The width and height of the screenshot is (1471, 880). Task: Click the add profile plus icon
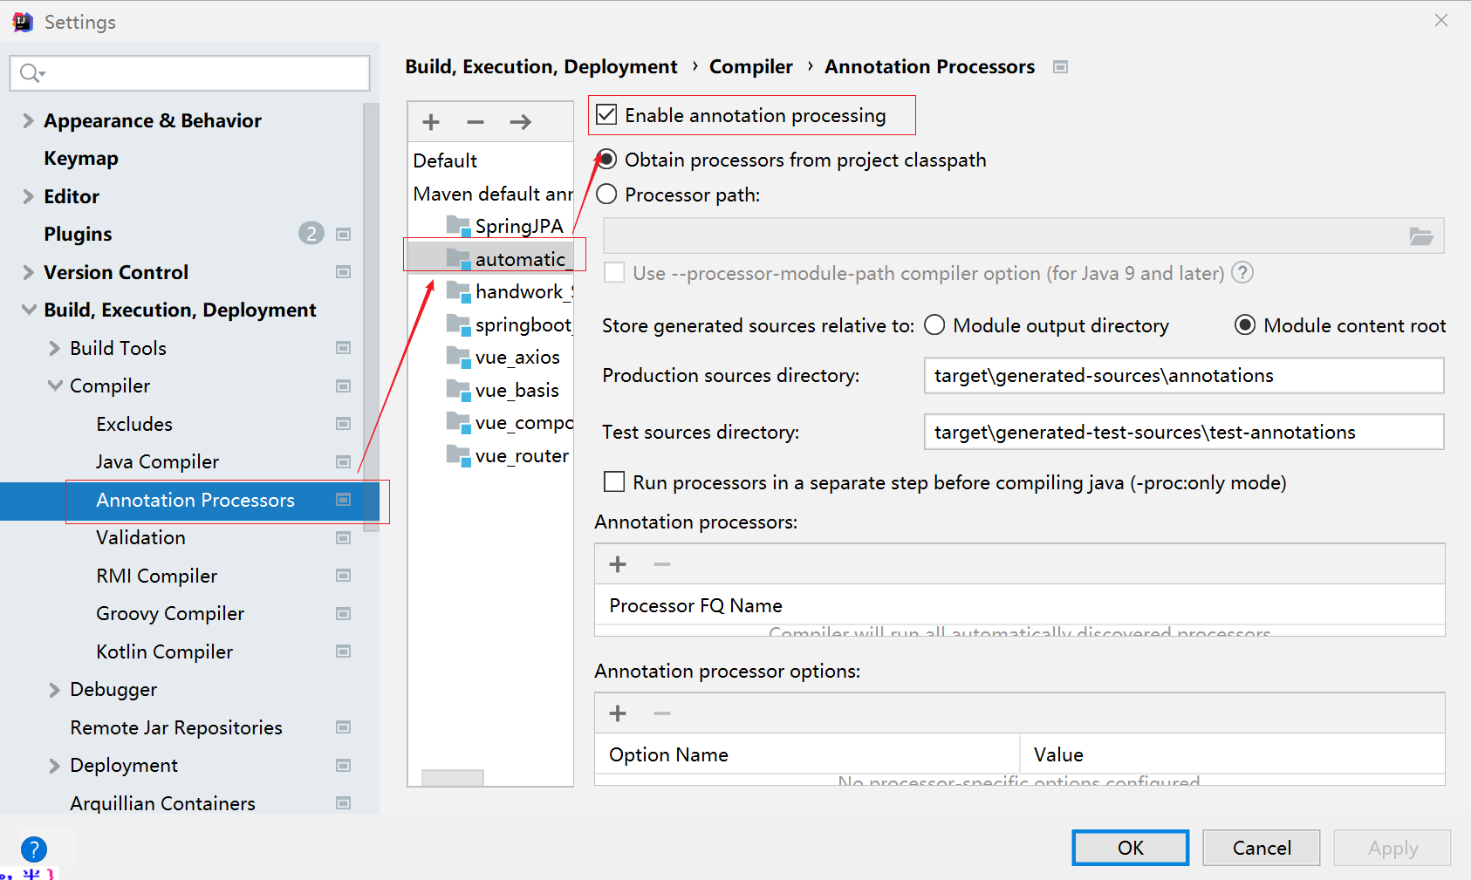point(431,122)
